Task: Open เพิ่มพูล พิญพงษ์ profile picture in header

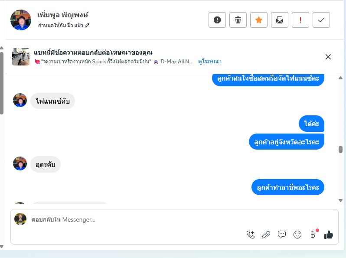Action: point(21,20)
